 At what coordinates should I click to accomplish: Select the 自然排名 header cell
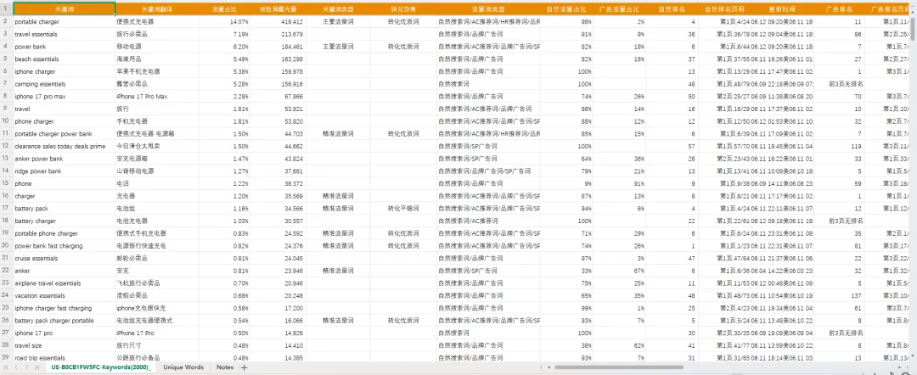tap(672, 9)
